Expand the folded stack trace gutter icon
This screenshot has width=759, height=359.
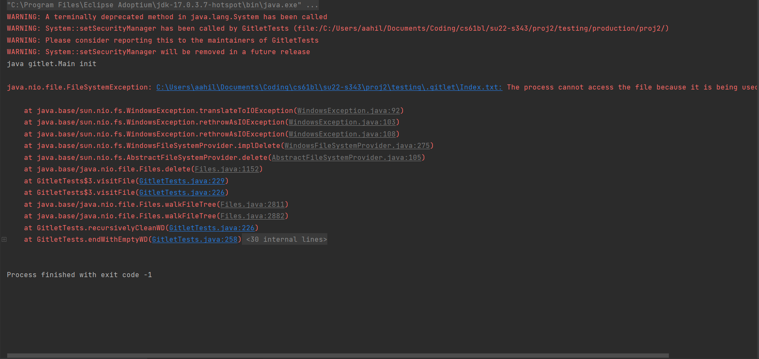(x=4, y=240)
